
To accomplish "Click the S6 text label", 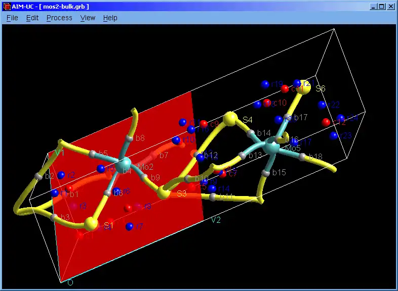I will (321, 88).
